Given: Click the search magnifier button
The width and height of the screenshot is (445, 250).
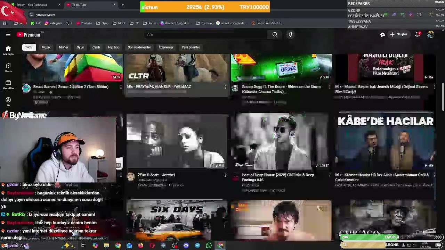Looking at the screenshot, I should (275, 34).
